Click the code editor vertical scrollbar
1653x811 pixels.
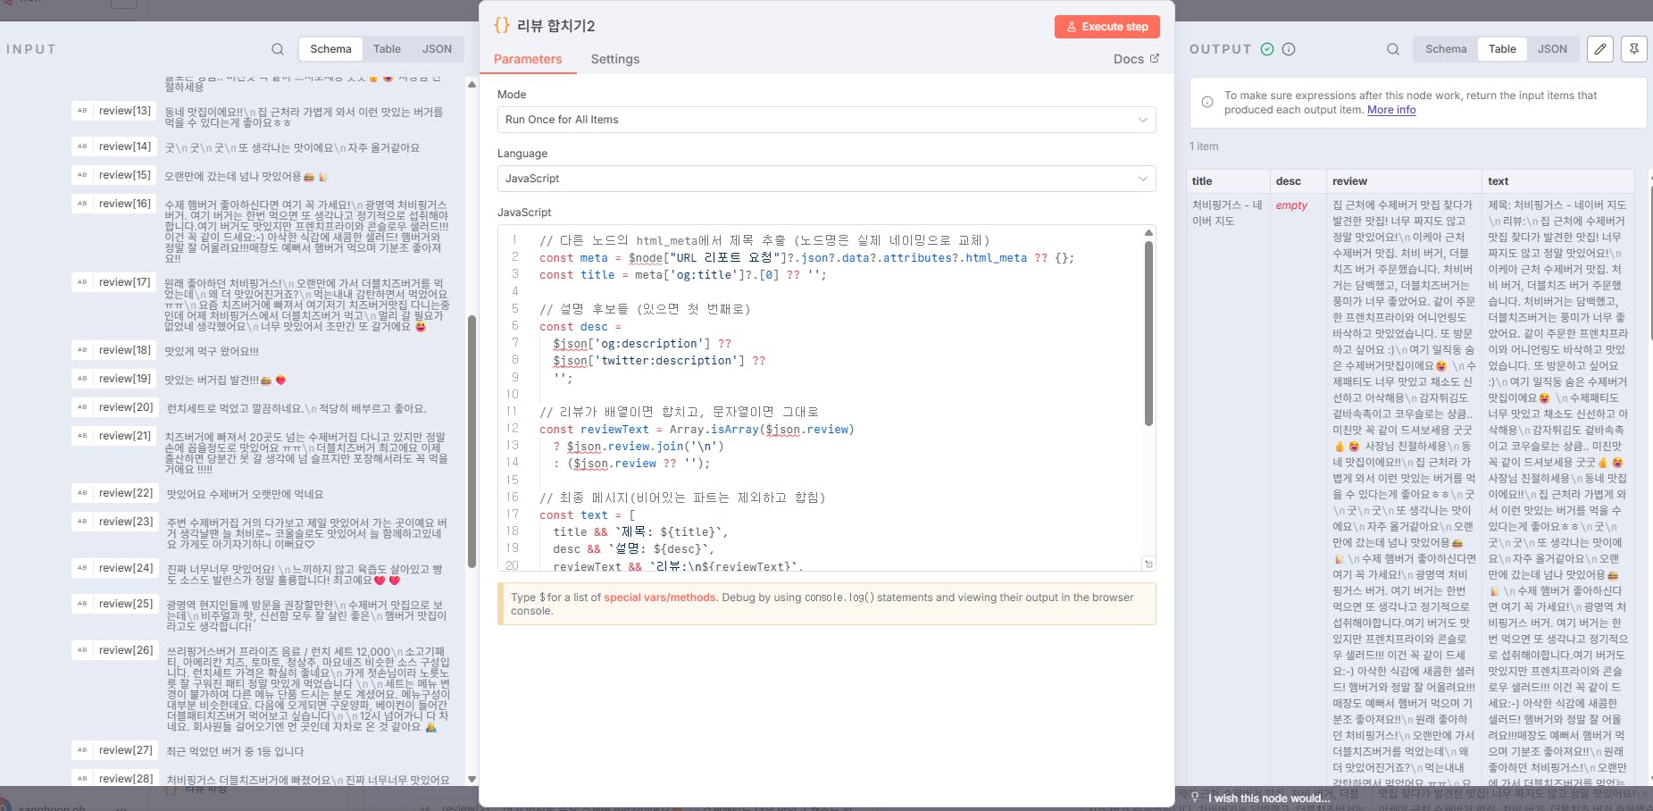click(x=1148, y=332)
